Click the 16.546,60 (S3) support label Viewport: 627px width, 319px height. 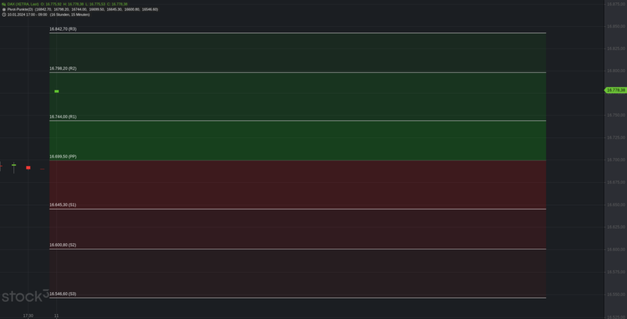click(63, 294)
